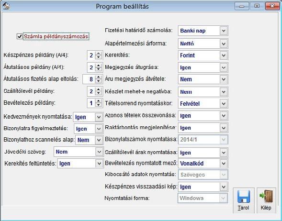Image resolution: width=282 pixels, height=221 pixels.
Task: Click the Program beállítás title text
Action: [x=122, y=7]
